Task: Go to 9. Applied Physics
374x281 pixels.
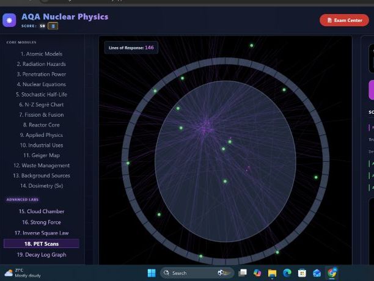Action: click(42, 135)
